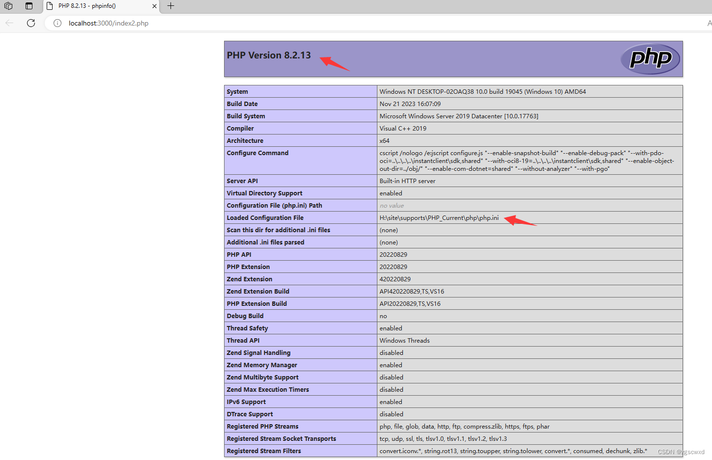Open the browser workspaces icon
The image size is (712, 460).
pyautogui.click(x=8, y=6)
